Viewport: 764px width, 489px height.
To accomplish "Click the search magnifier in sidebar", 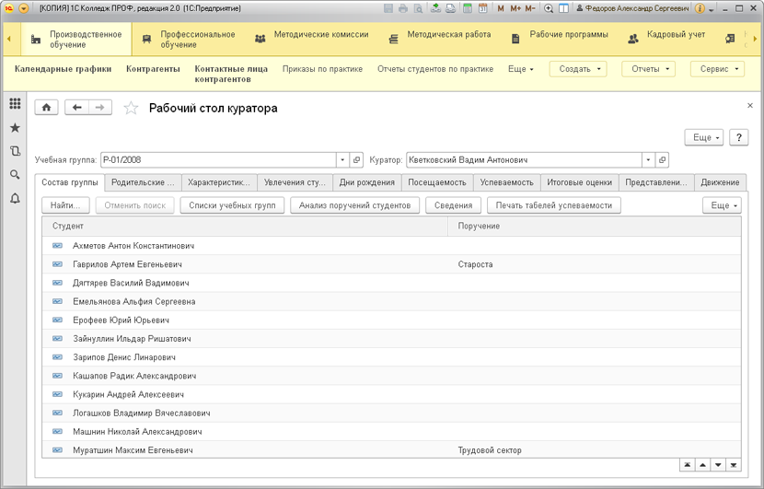I will click(15, 175).
